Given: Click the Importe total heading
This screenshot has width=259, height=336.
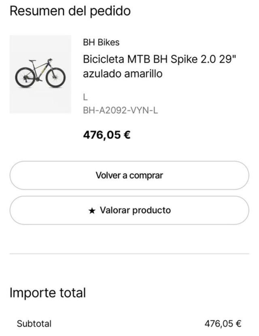Looking at the screenshot, I should (x=48, y=292).
